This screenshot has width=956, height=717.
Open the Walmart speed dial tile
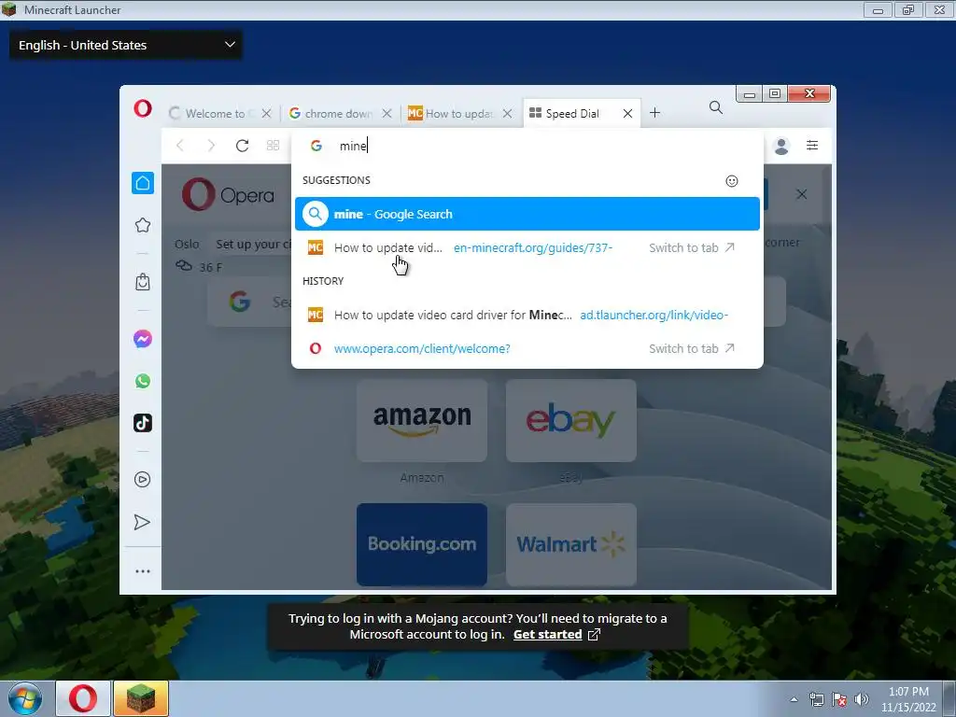(x=571, y=544)
